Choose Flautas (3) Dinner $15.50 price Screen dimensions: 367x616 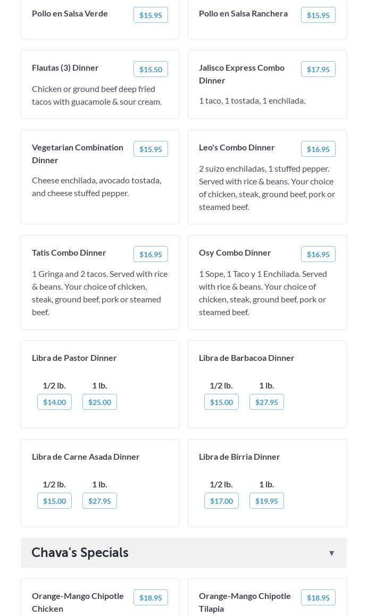[151, 70]
